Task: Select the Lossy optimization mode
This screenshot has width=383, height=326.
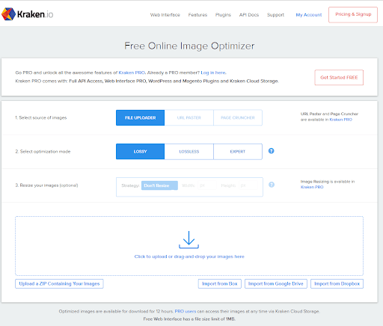Action: coord(140,152)
